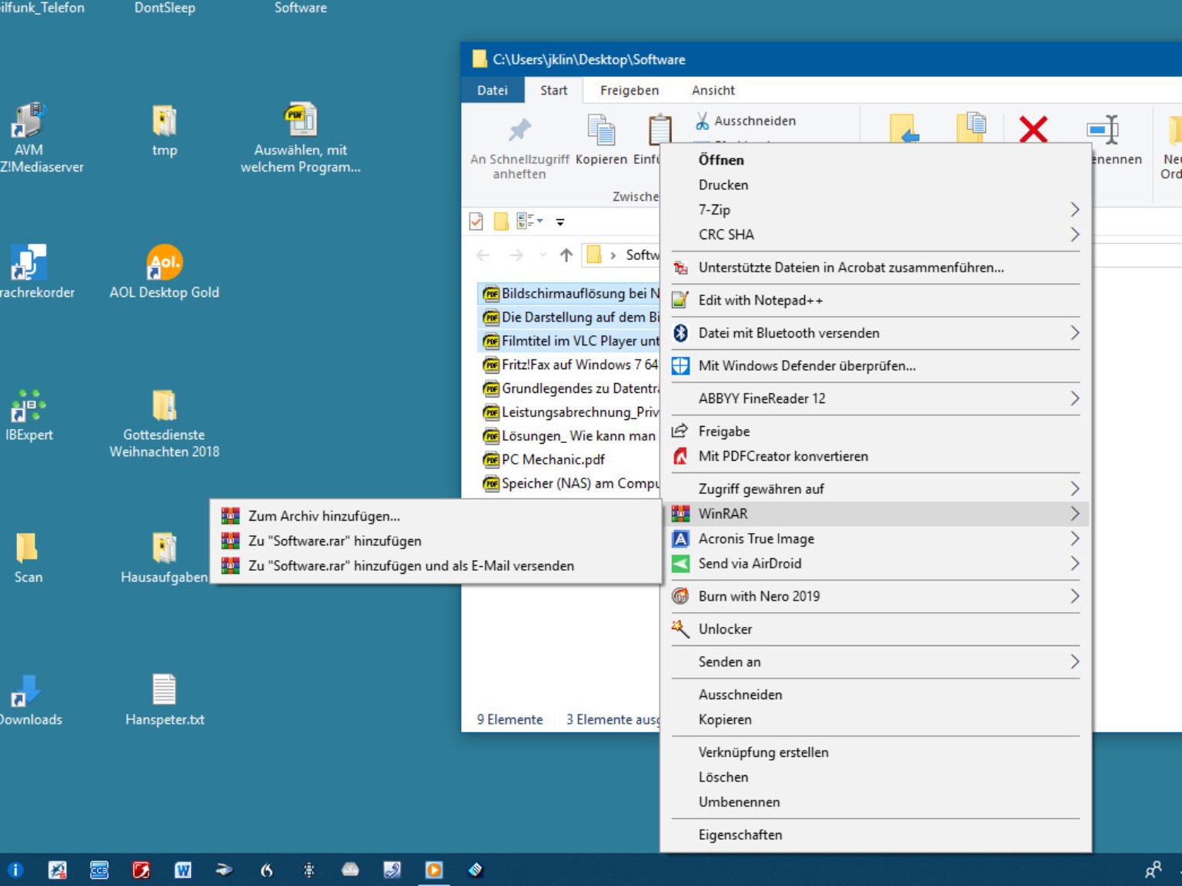Image resolution: width=1182 pixels, height=886 pixels.
Task: Click the Ausschneiden scissors in ribbon
Action: (x=745, y=121)
